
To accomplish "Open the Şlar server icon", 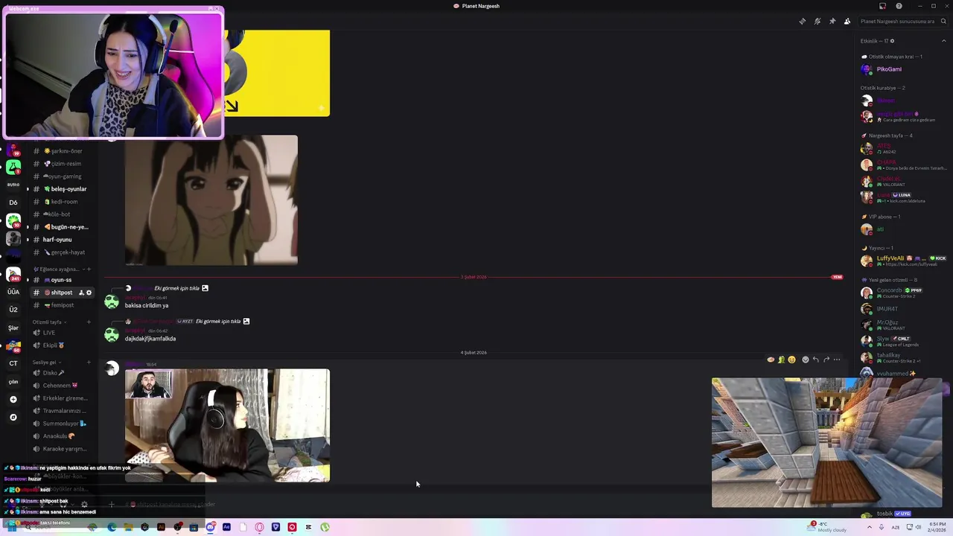I will pyautogui.click(x=13, y=328).
